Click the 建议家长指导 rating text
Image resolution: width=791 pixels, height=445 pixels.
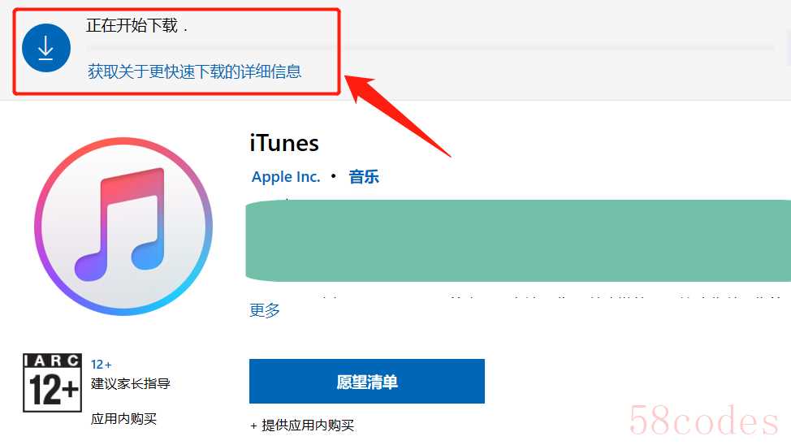click(x=131, y=383)
